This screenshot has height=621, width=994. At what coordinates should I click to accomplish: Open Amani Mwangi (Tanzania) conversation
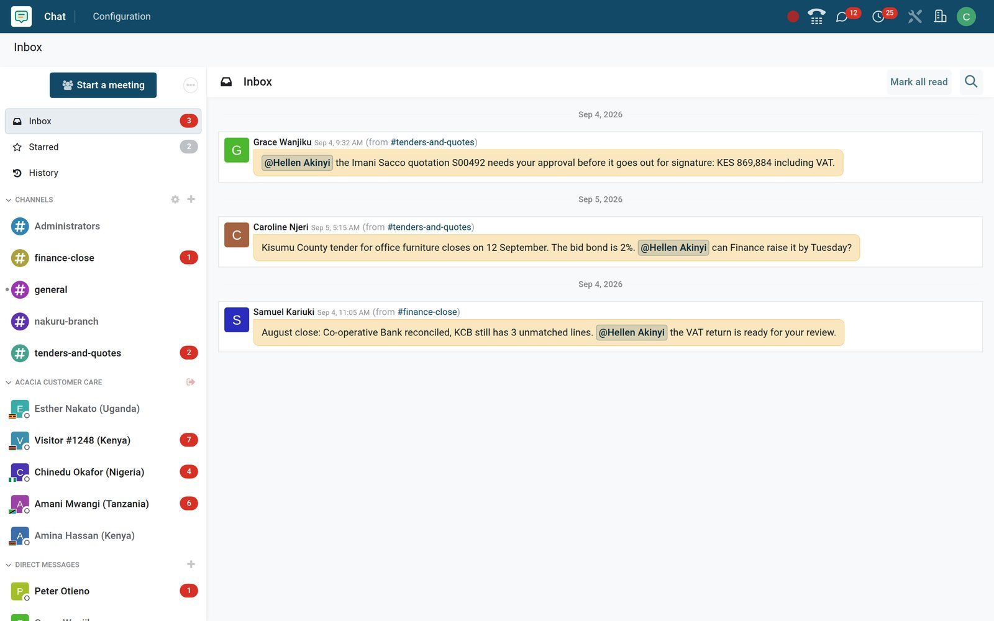103,504
